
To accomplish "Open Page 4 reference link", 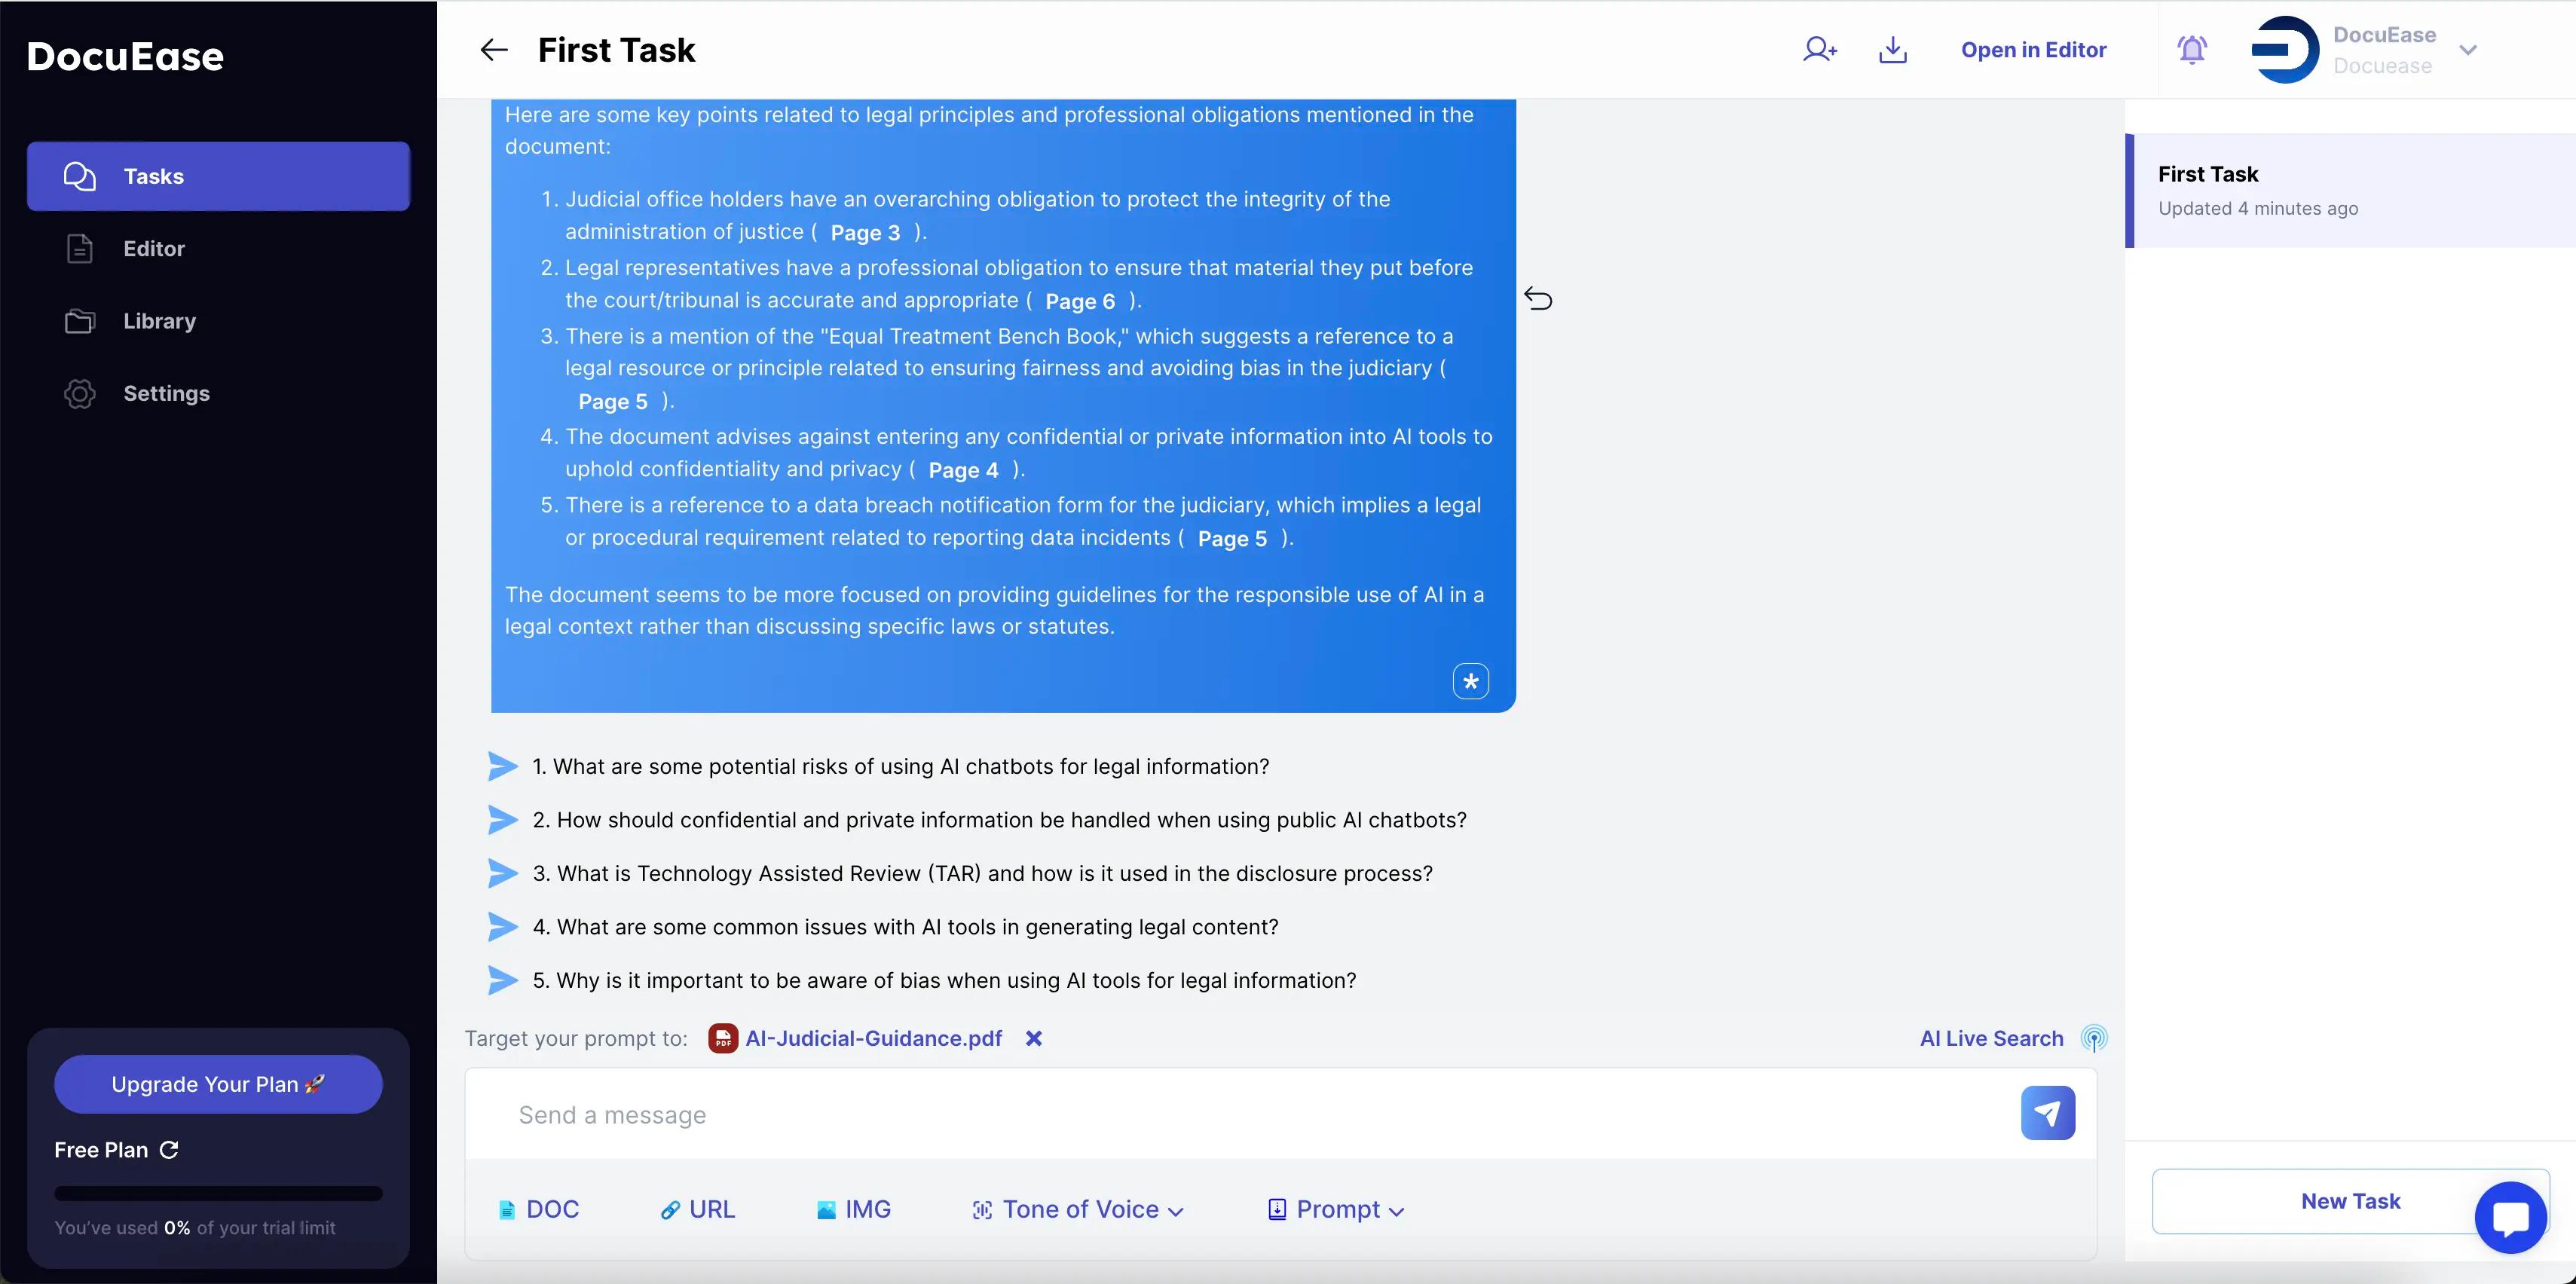I will [x=963, y=470].
